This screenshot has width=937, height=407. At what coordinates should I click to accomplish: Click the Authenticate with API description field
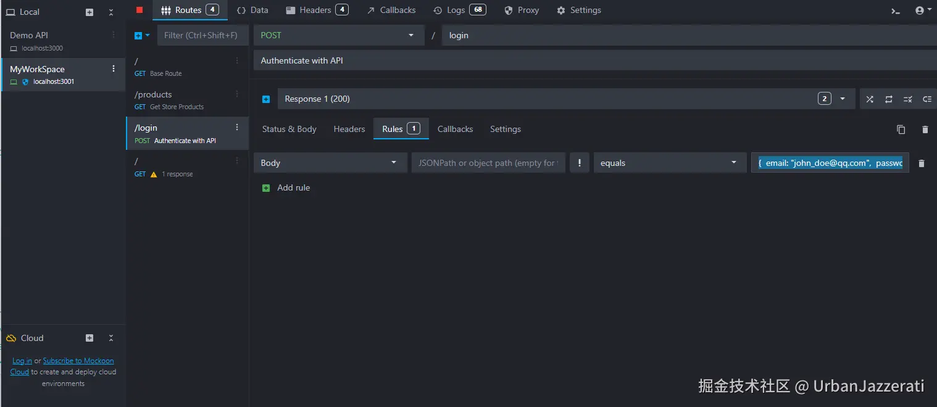tap(595, 60)
